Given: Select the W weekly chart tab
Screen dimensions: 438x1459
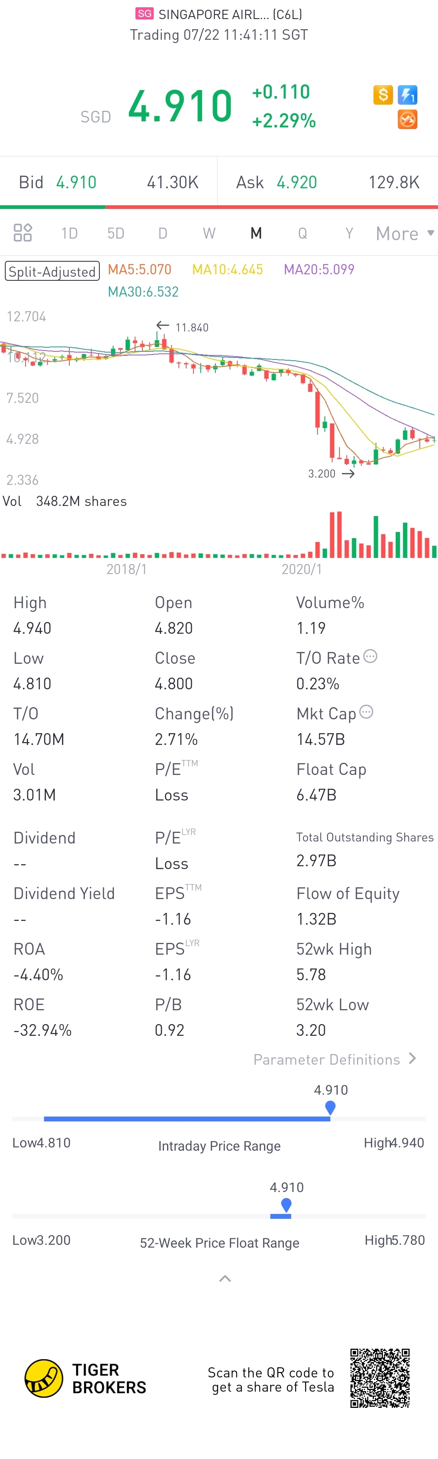Looking at the screenshot, I should 209,233.
